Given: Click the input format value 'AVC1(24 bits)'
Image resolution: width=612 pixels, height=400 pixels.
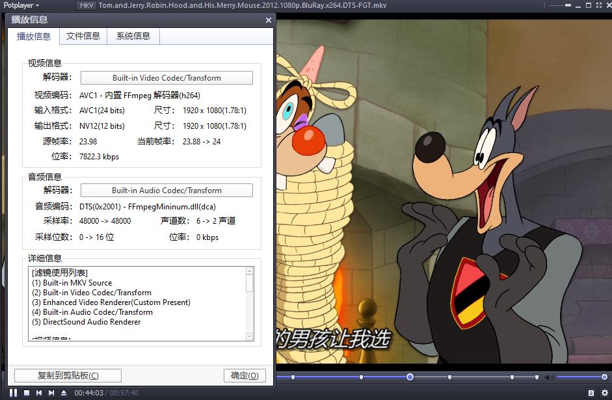Looking at the screenshot, I should [102, 111].
